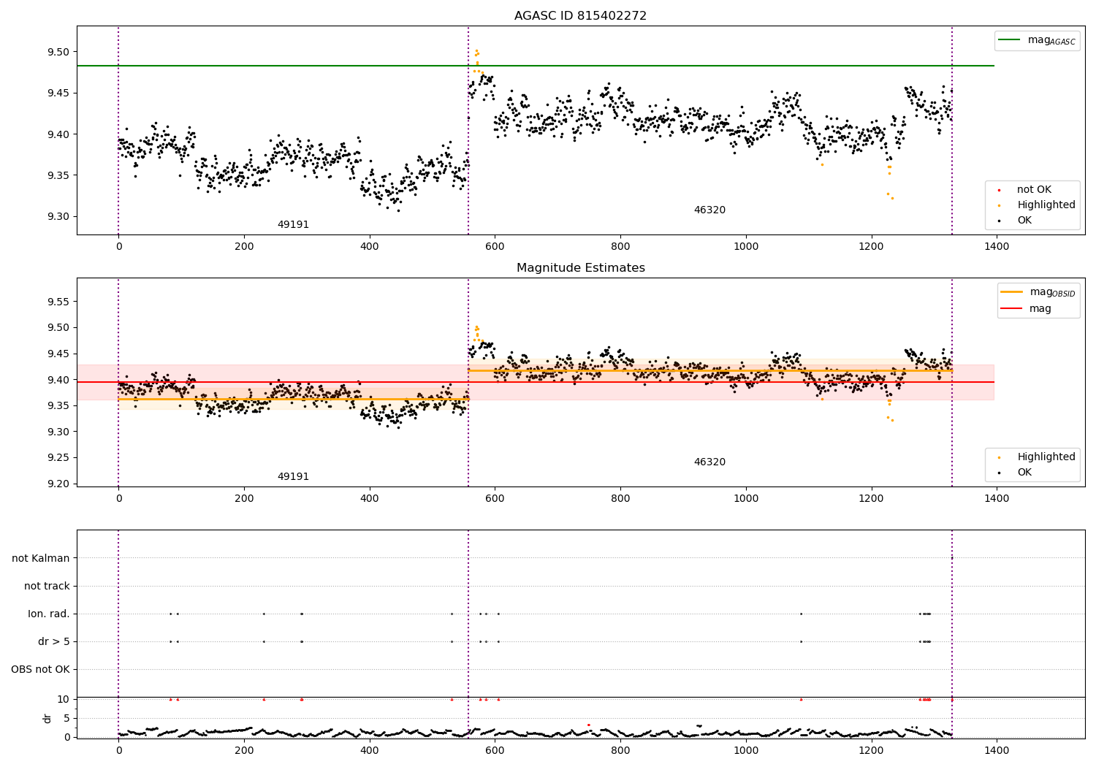The width and height of the screenshot is (1096, 767).
Task: Click the 9.45 y-tick in the top plot
Action: pos(58,93)
